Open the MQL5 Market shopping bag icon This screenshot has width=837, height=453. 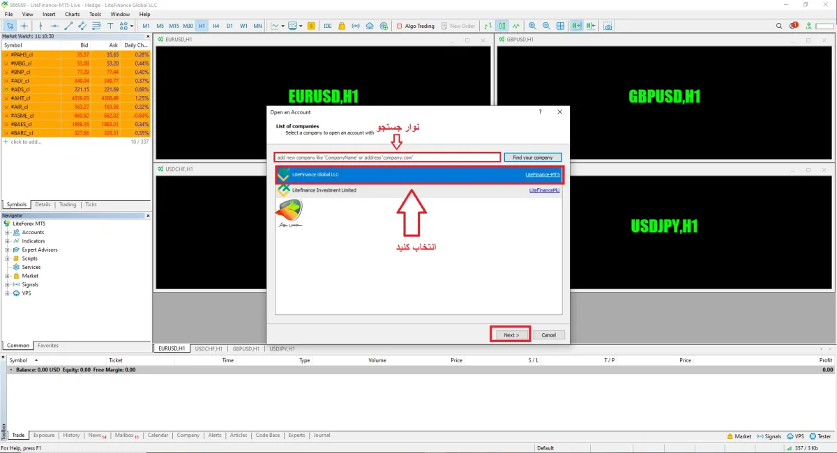[x=342, y=26]
